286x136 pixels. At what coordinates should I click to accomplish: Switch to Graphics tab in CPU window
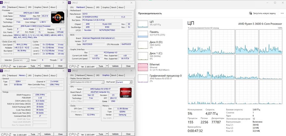pos(38,7)
